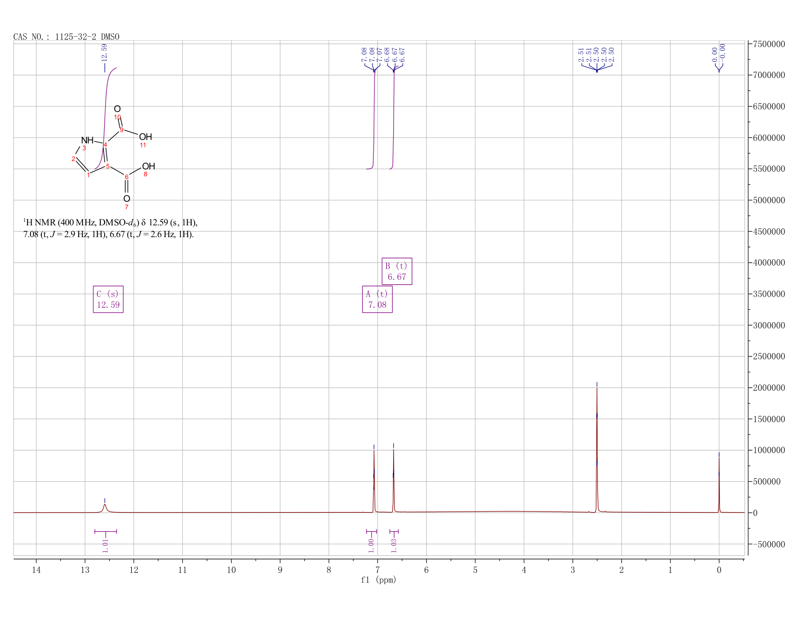Click the carbonyl O atom labeled 10
The width and height of the screenshot is (811, 626).
117,109
